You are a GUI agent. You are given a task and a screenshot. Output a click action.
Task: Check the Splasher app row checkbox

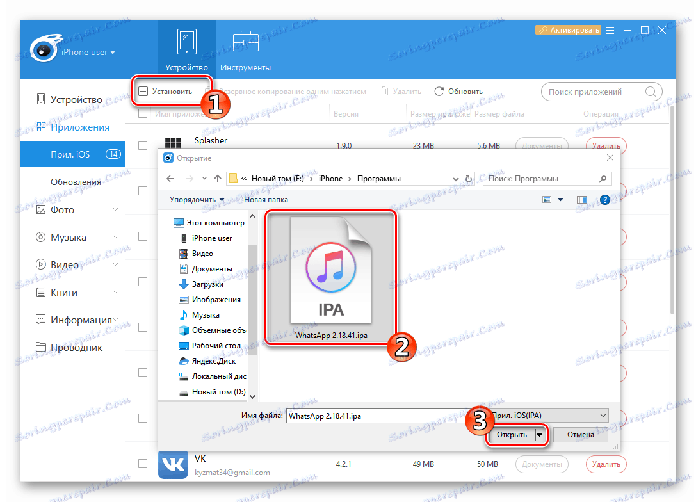pyautogui.click(x=143, y=145)
